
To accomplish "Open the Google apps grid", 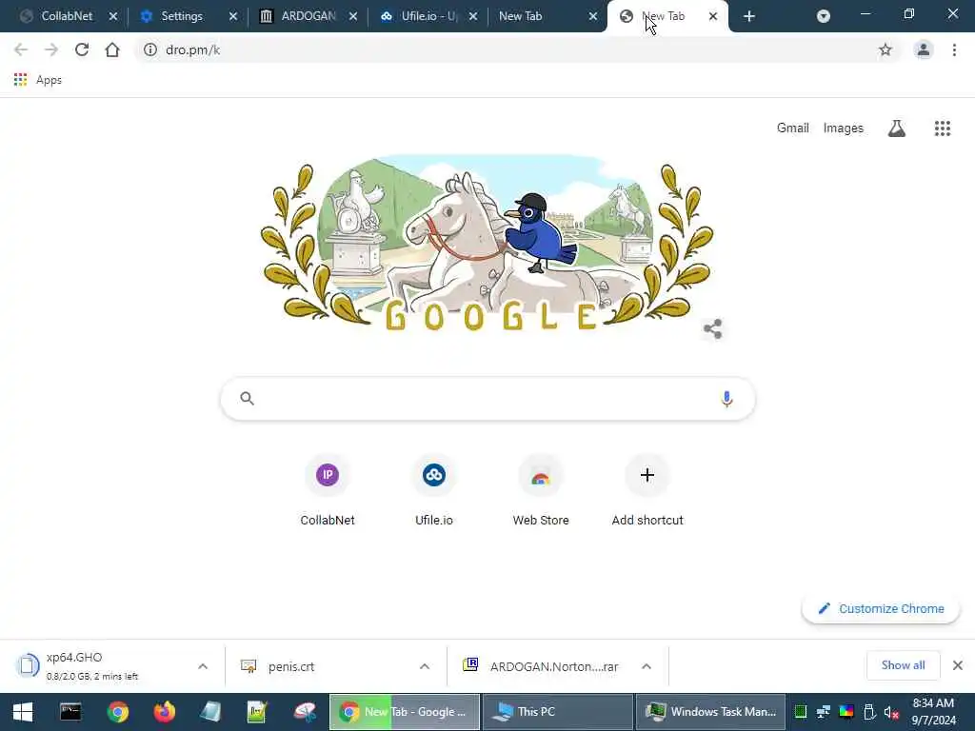I will (x=943, y=128).
